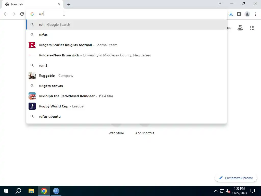Open Search Labs flask icon

tap(240, 28)
